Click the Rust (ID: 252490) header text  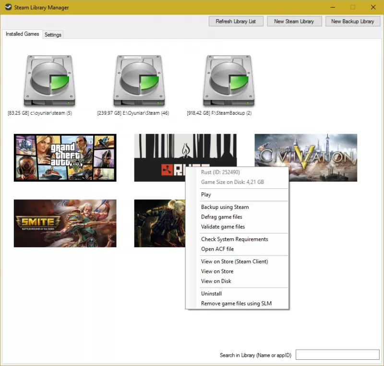click(220, 172)
